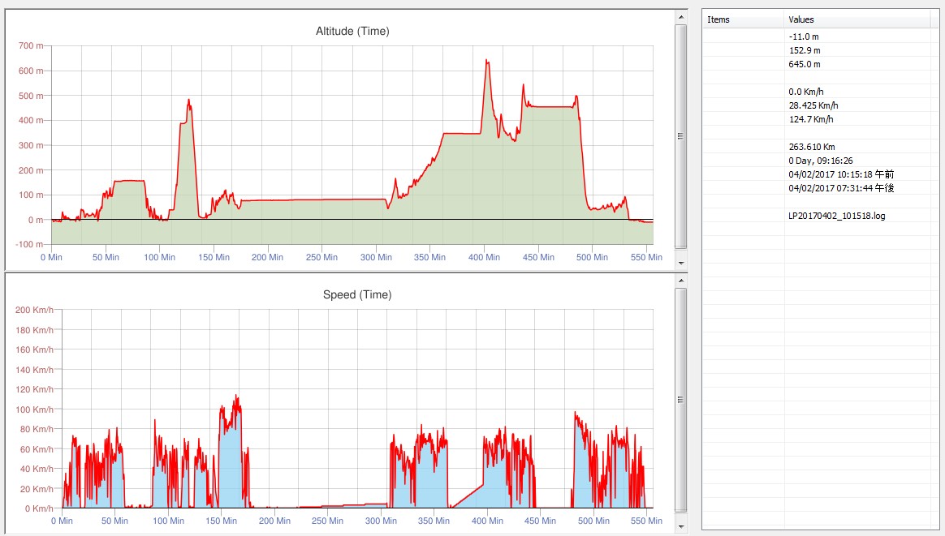945x536 pixels.
Task: Click the Speed (Time) chart title
Action: coord(356,294)
